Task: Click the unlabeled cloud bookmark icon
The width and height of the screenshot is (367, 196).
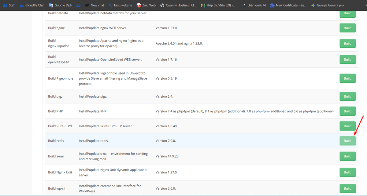Action: tap(79, 5)
